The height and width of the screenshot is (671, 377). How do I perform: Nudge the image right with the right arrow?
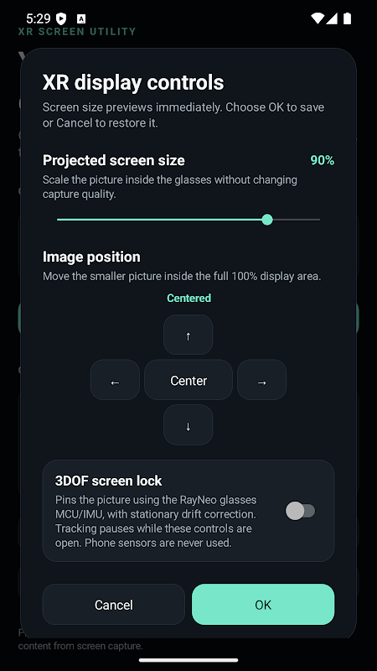click(261, 380)
